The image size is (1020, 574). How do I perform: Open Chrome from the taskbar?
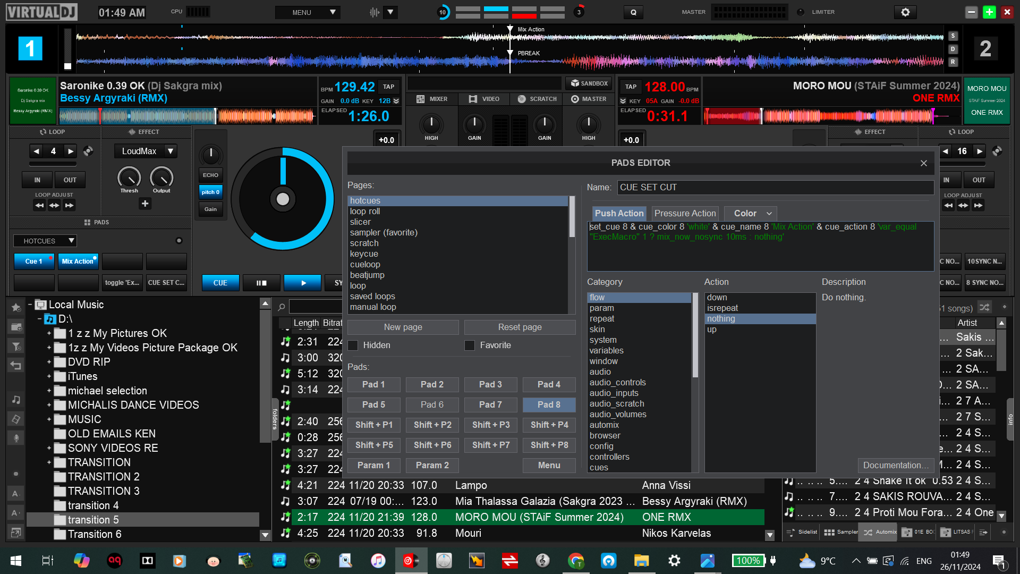click(x=575, y=561)
